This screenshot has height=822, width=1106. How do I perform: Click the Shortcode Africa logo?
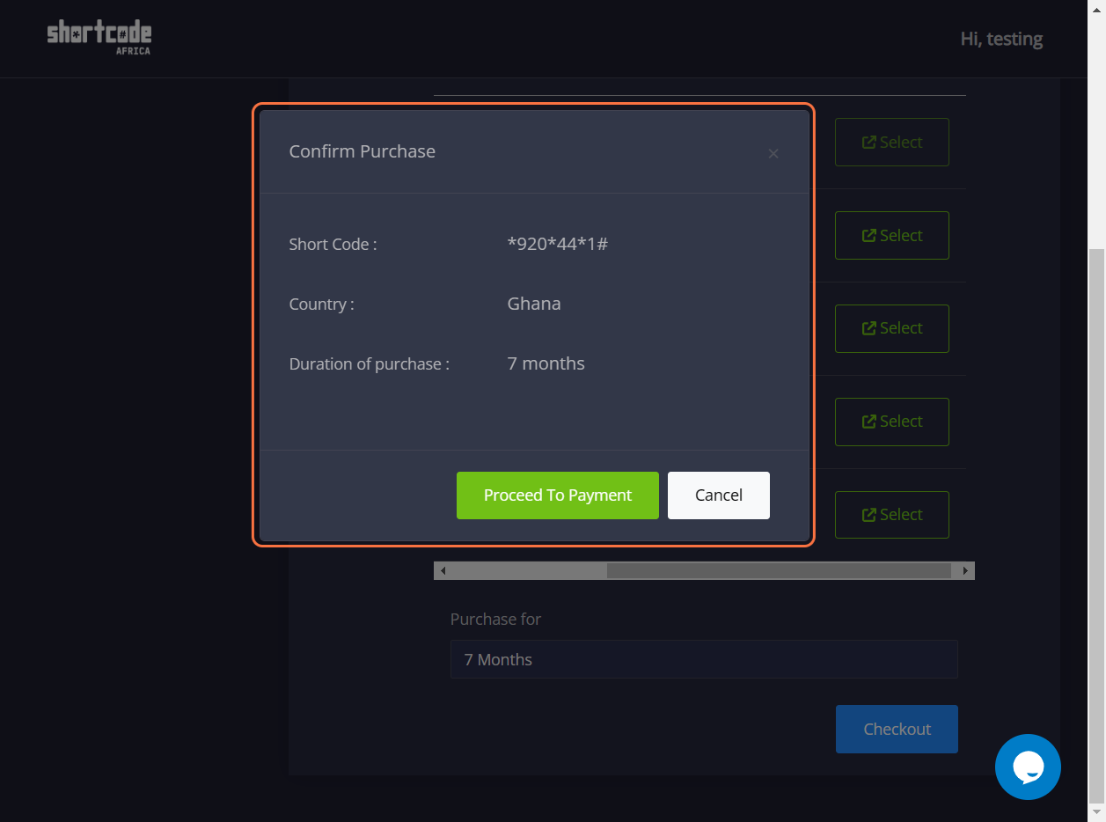pos(99,39)
